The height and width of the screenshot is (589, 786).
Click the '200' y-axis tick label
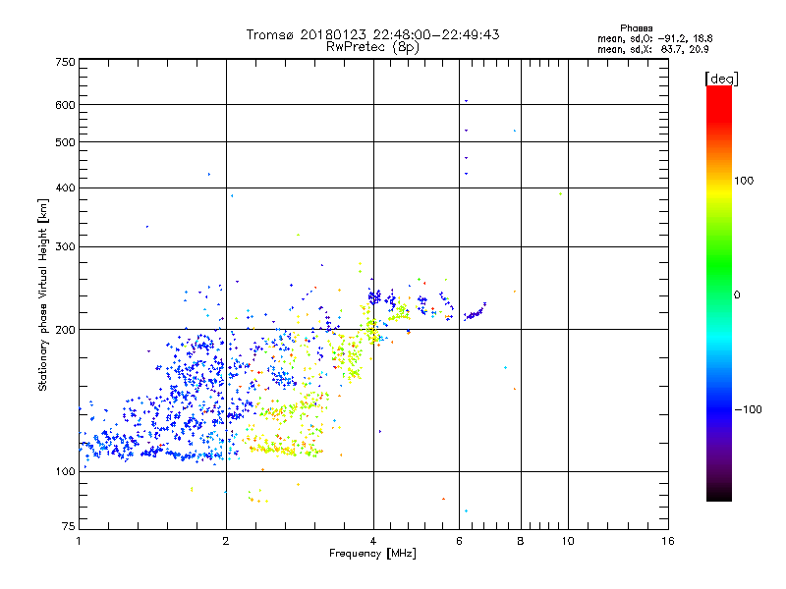coord(65,330)
